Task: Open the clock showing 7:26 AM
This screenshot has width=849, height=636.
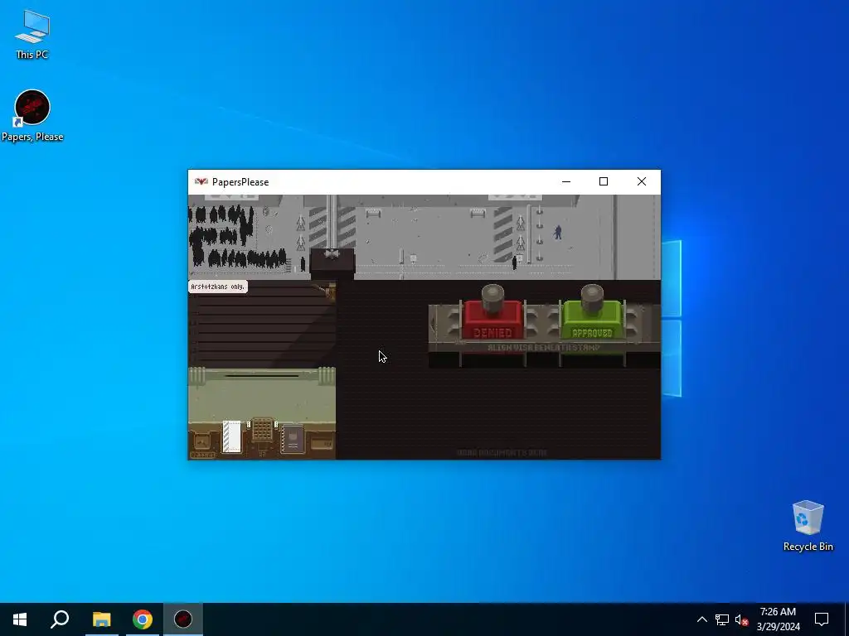Action: [x=778, y=619]
